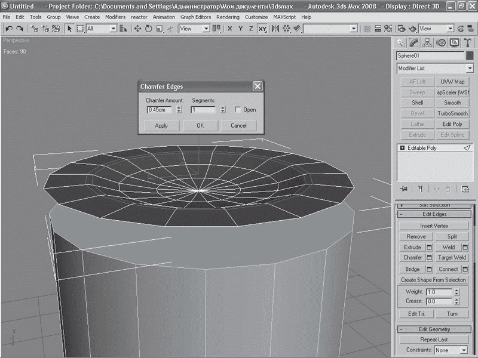Image resolution: width=478 pixels, height=358 pixels.
Task: Open the Rendering menu
Action: (x=228, y=17)
